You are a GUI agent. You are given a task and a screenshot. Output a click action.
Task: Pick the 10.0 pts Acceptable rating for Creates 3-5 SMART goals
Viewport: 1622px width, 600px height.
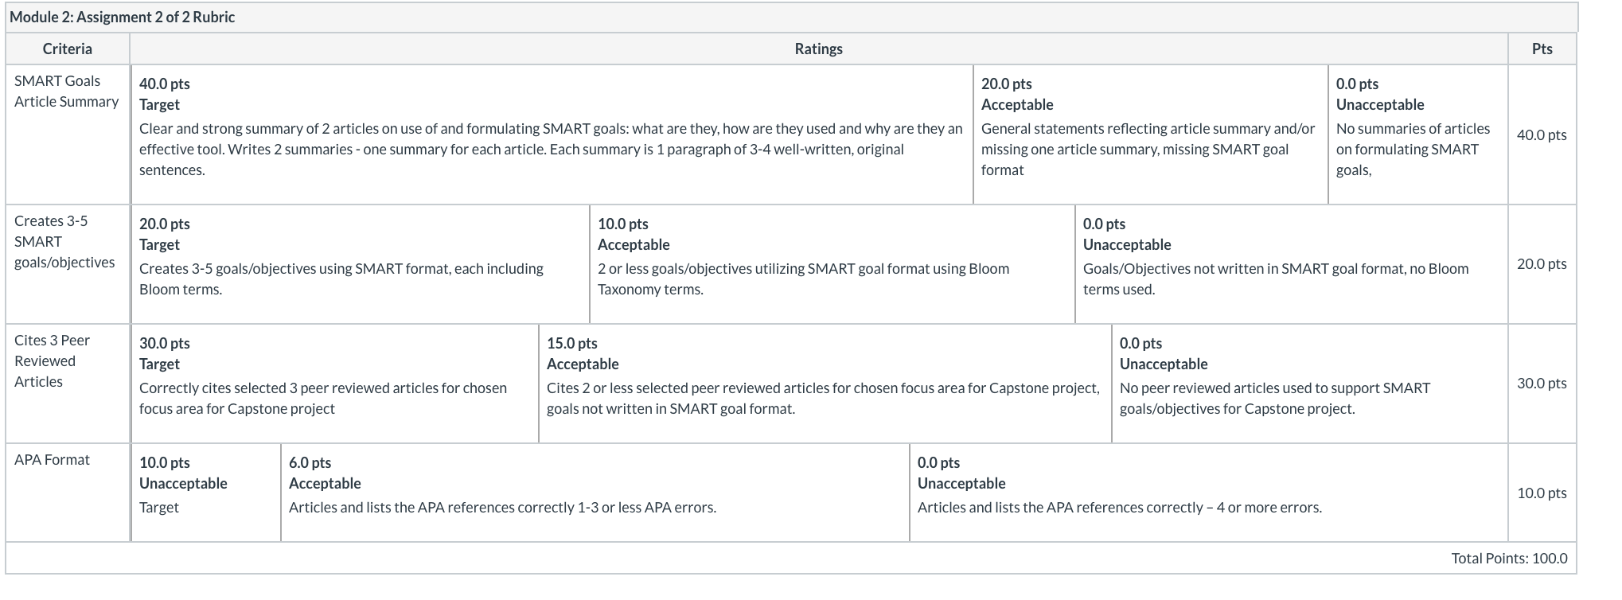point(832,264)
